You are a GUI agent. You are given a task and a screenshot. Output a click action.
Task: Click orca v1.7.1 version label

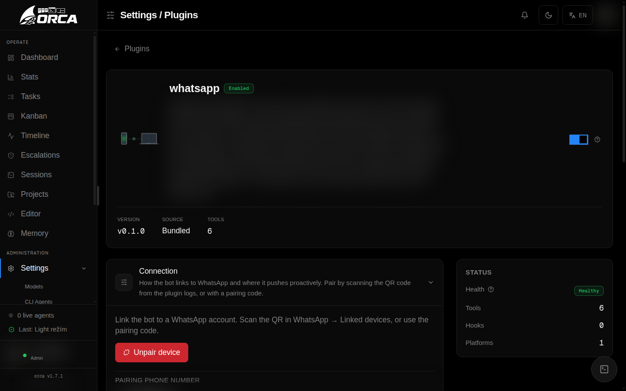(x=48, y=376)
